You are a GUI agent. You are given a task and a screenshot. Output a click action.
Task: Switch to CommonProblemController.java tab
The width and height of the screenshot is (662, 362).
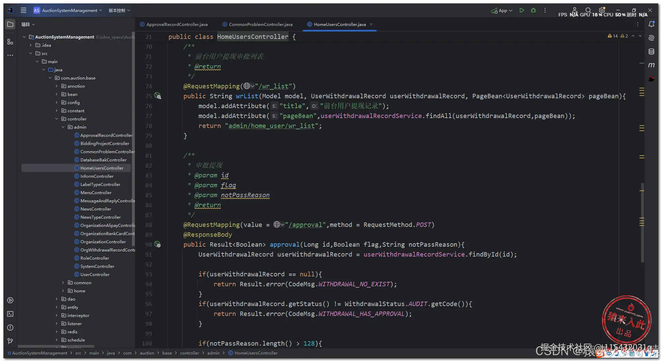(x=258, y=24)
